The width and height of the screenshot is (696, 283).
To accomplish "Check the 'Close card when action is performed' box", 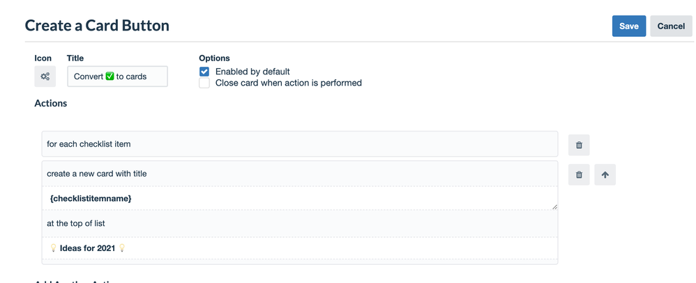I will (x=204, y=83).
